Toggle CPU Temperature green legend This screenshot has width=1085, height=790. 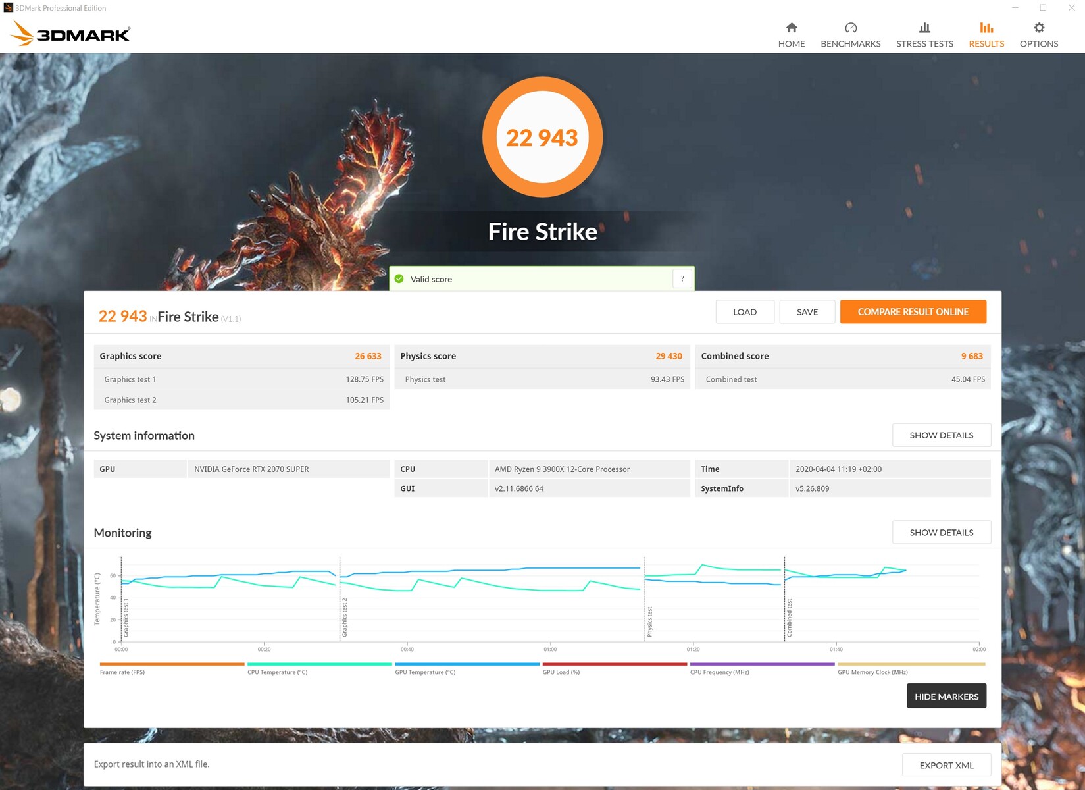(x=319, y=668)
